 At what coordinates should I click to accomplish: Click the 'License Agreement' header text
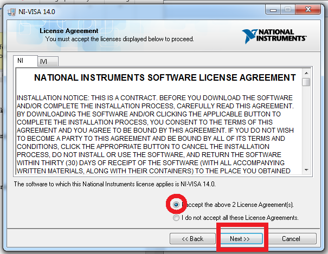pyautogui.click(x=69, y=31)
